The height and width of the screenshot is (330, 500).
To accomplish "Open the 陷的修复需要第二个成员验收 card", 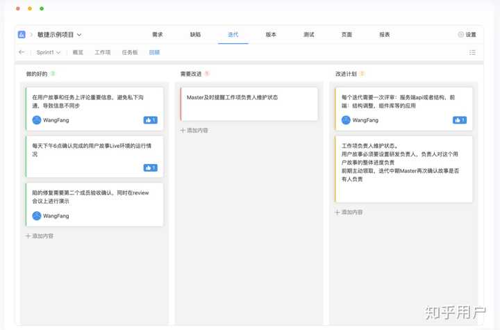I will [x=94, y=204].
